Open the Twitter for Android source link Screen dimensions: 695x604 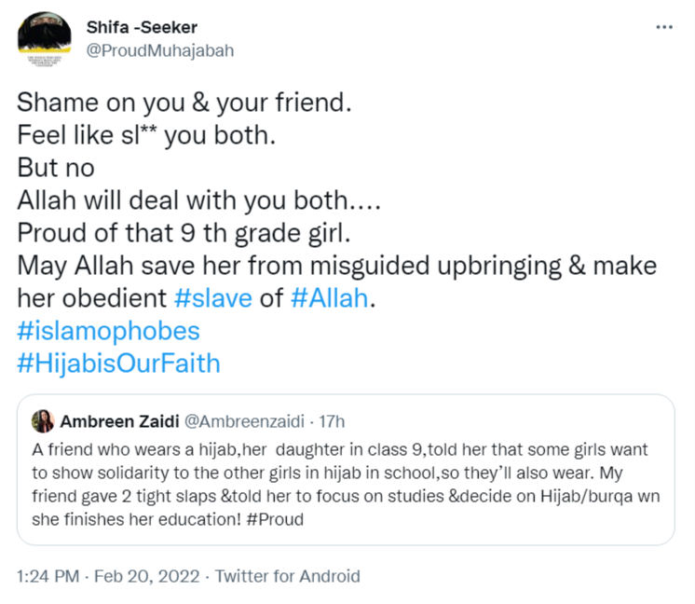click(x=287, y=576)
